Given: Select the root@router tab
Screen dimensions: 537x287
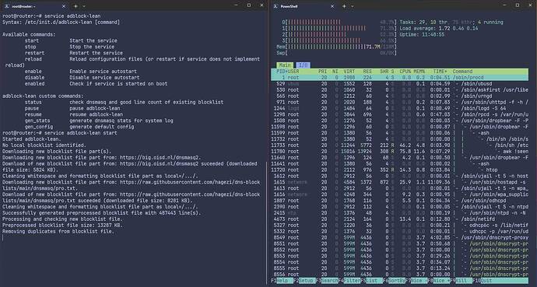Looking at the screenshot, I should pos(35,6).
